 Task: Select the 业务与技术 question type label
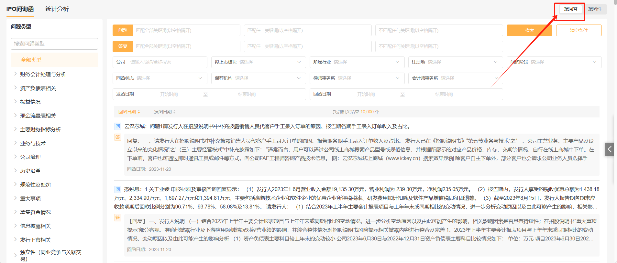[33, 143]
